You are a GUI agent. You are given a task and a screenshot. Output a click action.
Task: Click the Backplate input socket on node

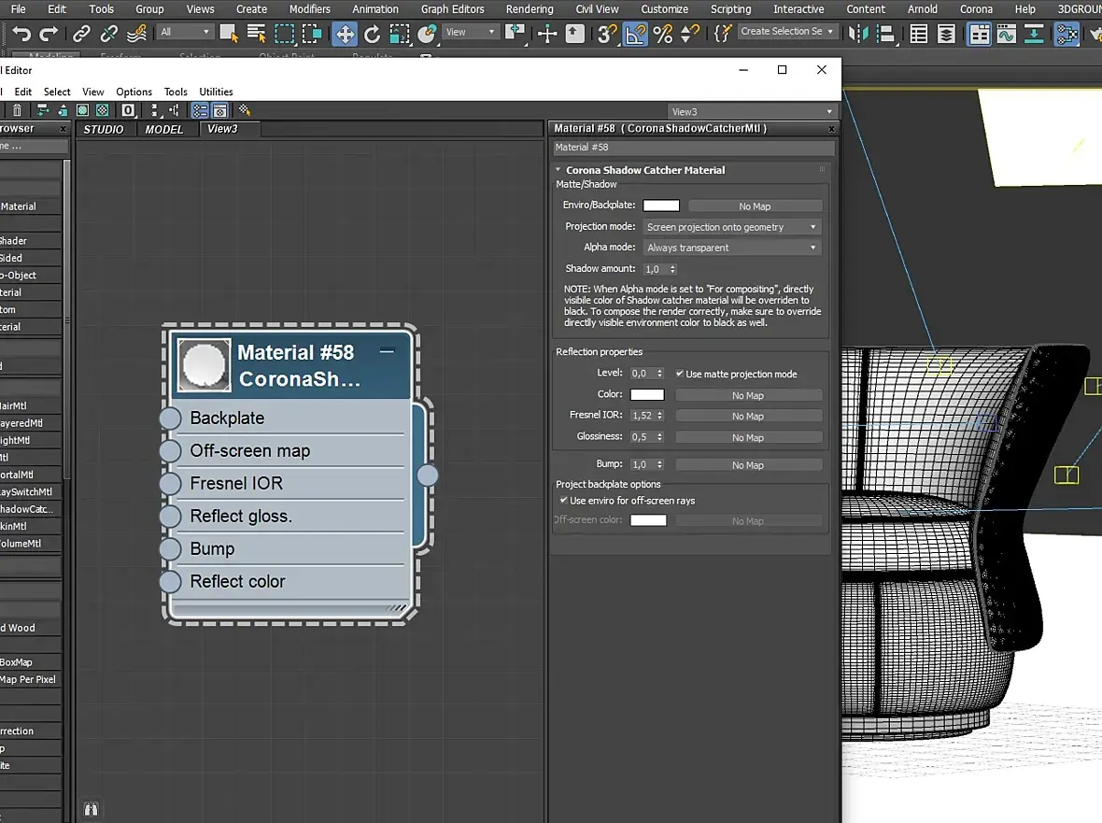[170, 419]
